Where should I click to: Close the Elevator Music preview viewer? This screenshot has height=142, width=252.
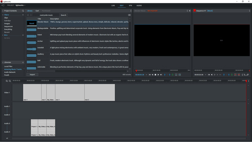pyautogui.click(x=190, y=11)
